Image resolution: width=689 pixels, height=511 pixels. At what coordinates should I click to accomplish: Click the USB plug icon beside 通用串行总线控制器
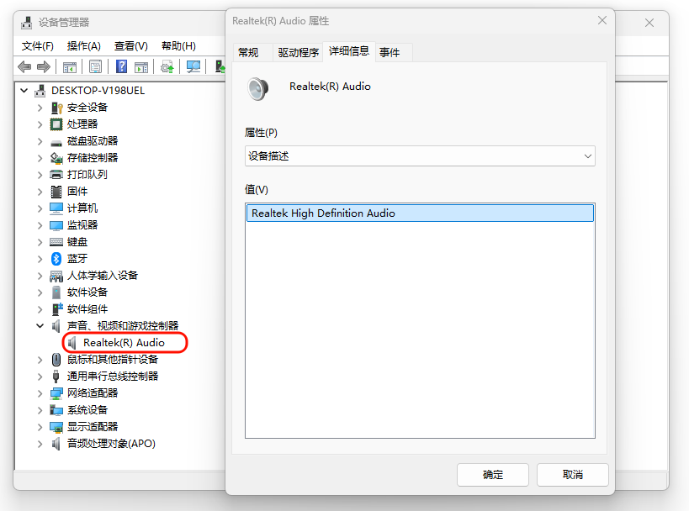pyautogui.click(x=56, y=377)
